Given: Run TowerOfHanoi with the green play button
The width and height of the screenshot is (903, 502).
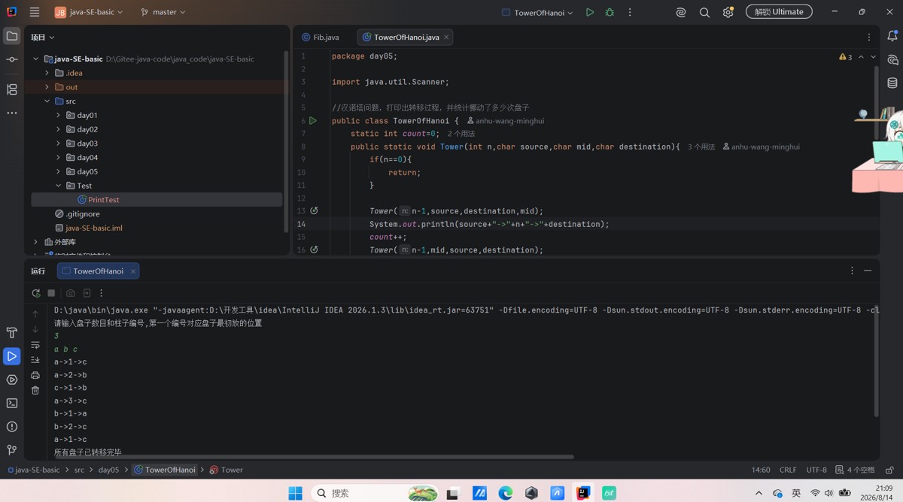Looking at the screenshot, I should point(590,12).
